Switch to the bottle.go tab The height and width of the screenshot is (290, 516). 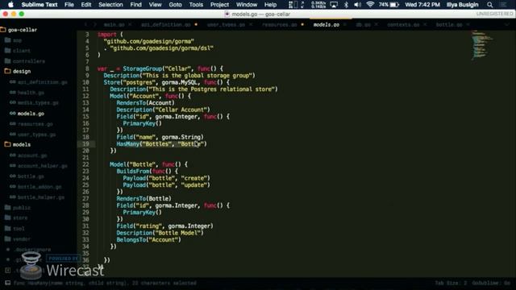[449, 25]
